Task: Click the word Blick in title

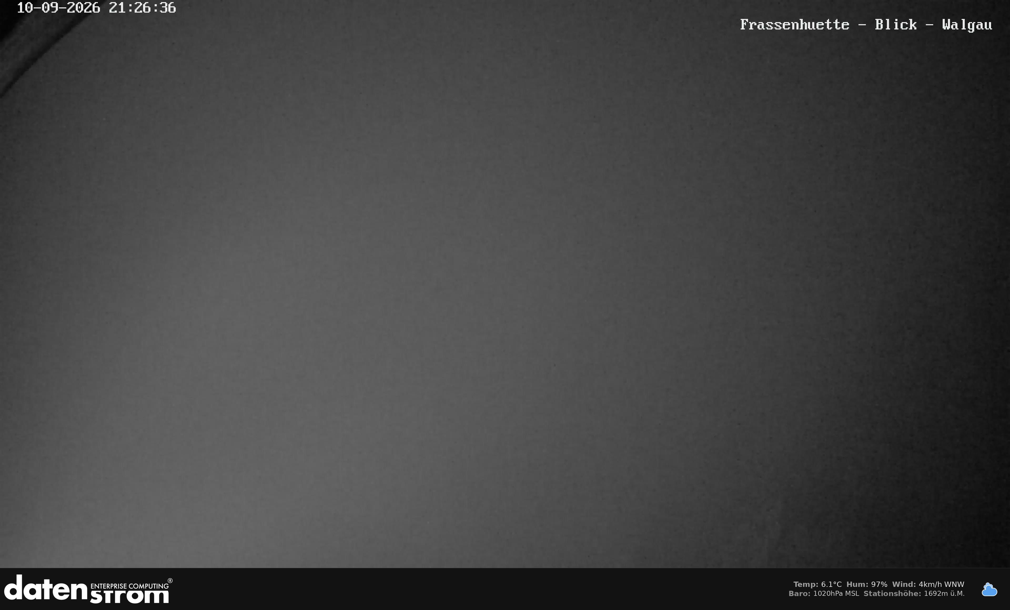Action: tap(896, 24)
